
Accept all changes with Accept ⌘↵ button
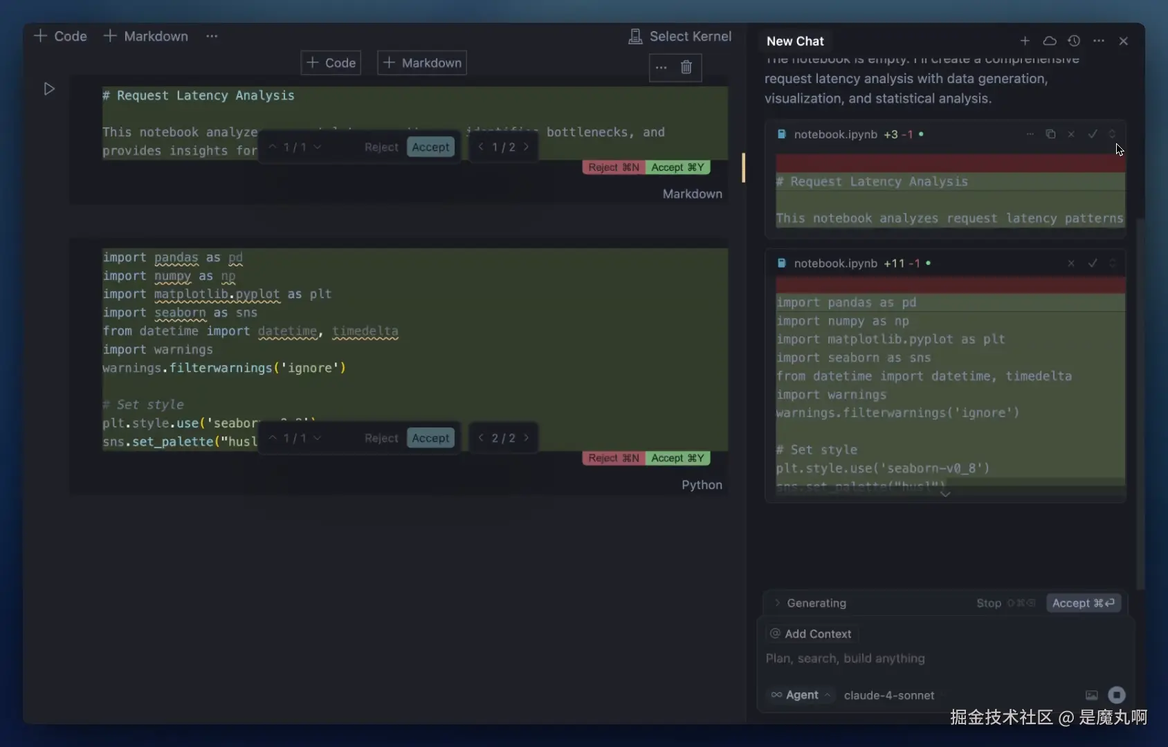pos(1084,603)
